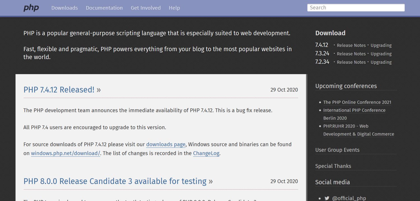This screenshot has width=420, height=201.
Task: Click the php logo in the navigation bar
Action: coord(31,8)
